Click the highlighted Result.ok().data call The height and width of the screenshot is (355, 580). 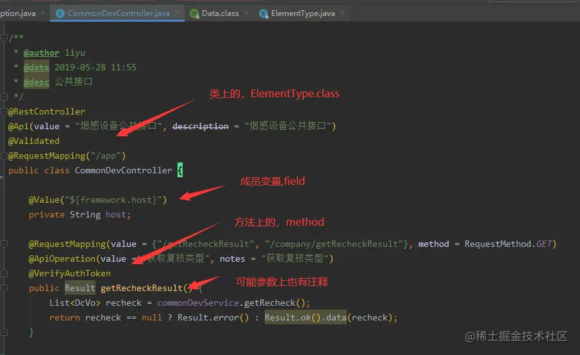306,317
